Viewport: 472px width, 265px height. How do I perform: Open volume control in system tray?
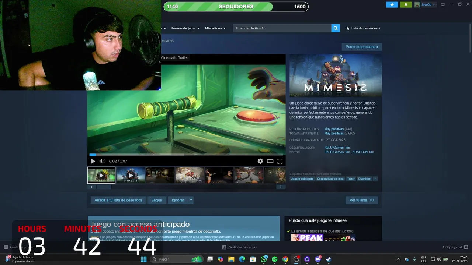(x=439, y=259)
